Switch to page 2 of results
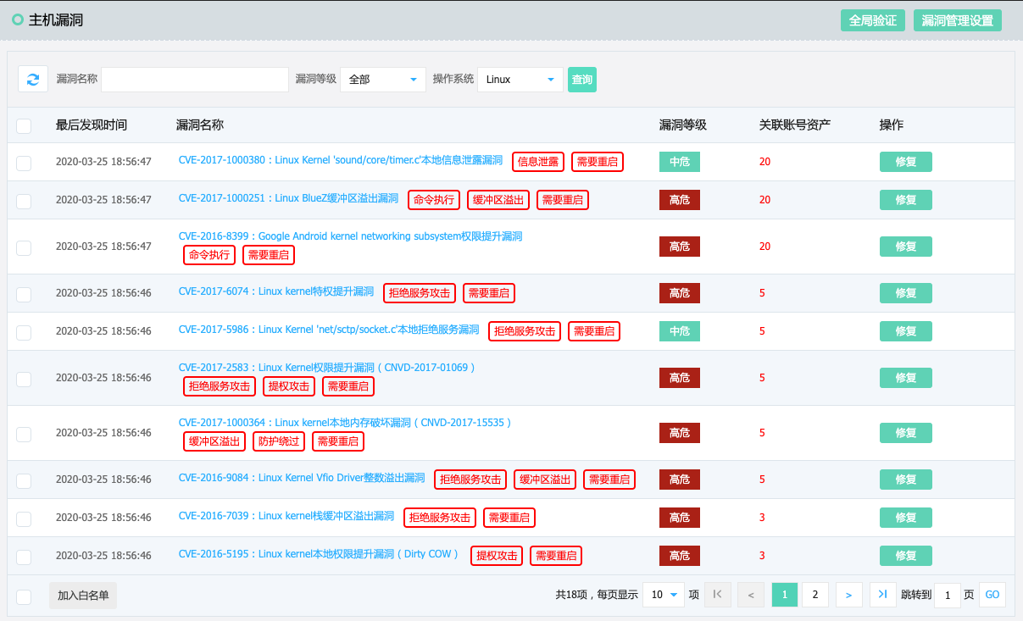This screenshot has height=621, width=1023. [815, 594]
